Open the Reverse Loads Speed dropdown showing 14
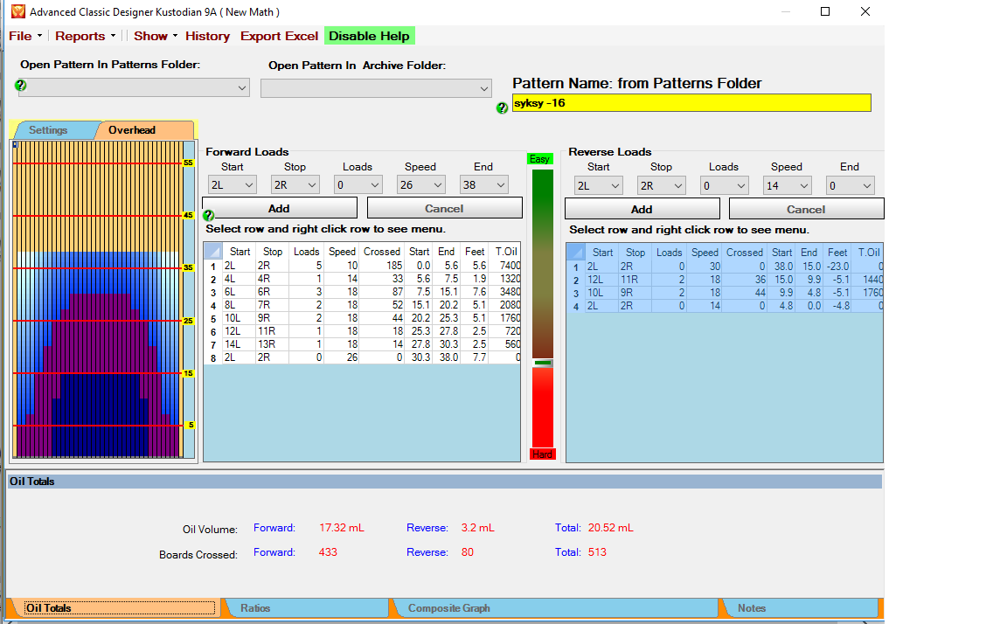 point(788,185)
